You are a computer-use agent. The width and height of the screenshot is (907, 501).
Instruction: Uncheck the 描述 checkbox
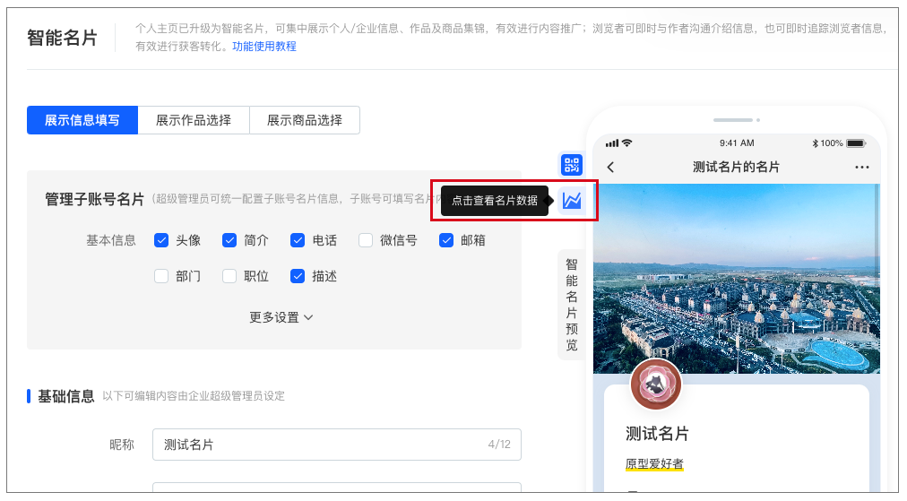tap(298, 277)
